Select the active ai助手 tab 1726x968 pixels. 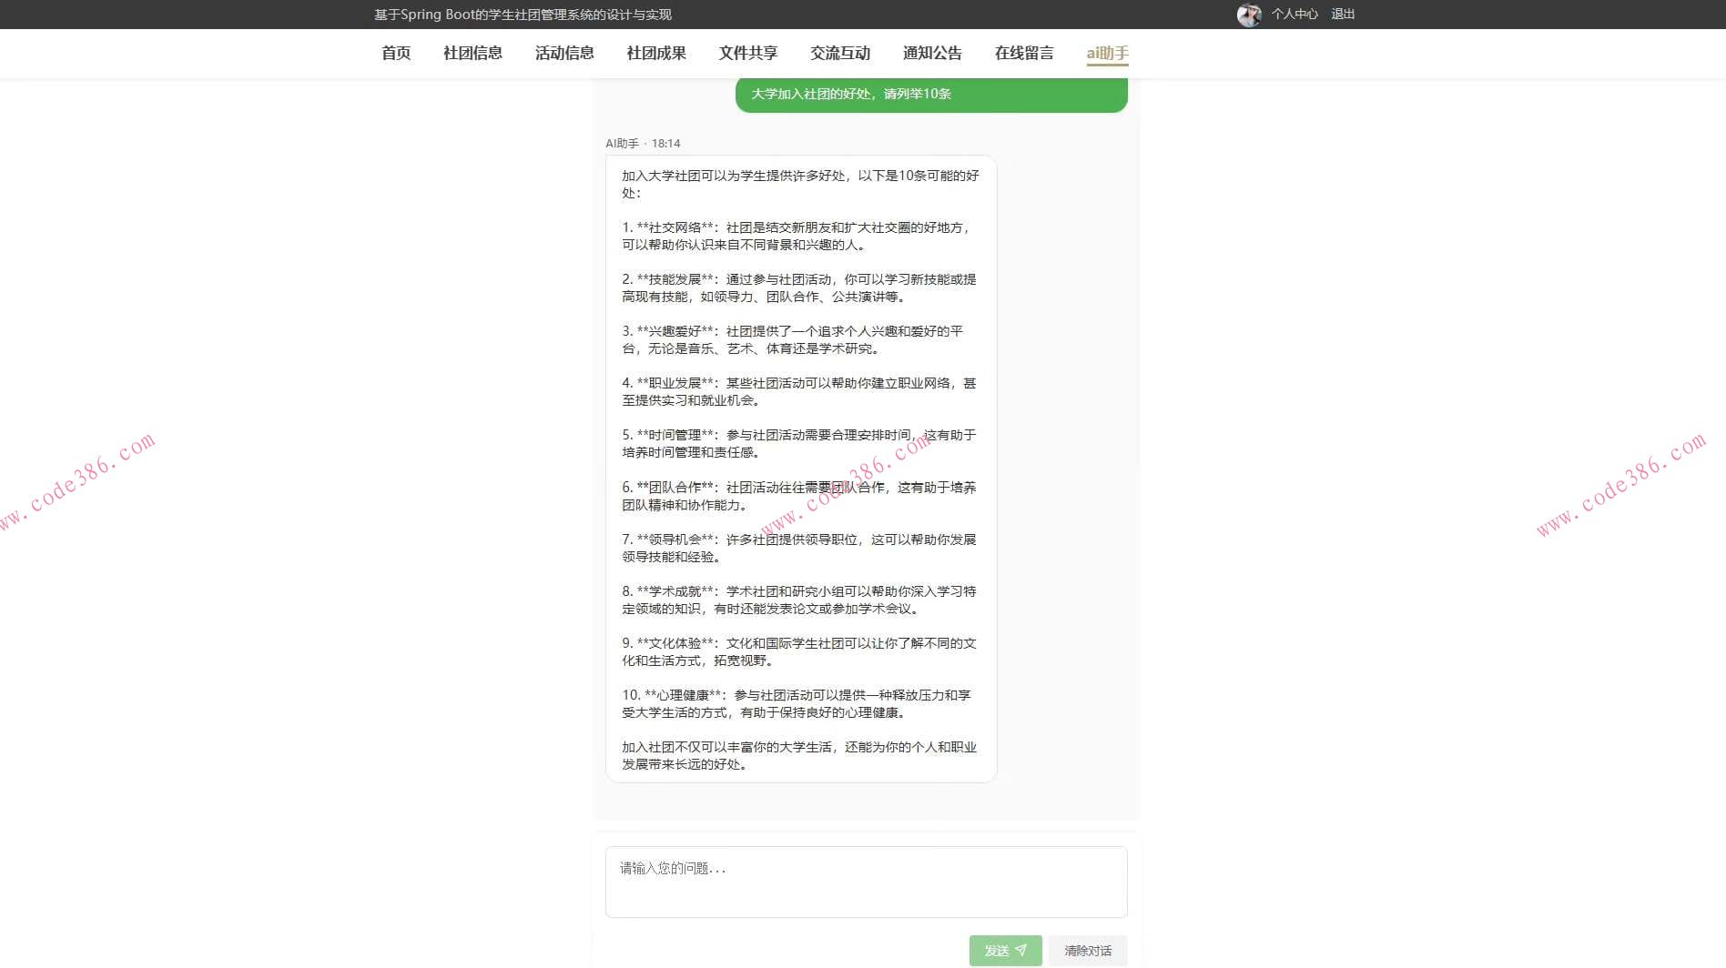[1106, 53]
